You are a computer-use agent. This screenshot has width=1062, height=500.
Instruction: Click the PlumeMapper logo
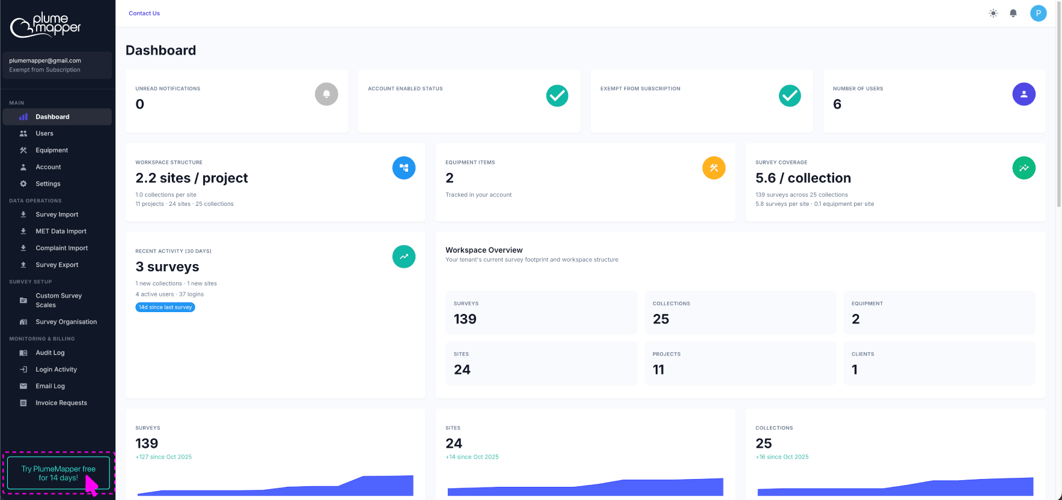tap(46, 25)
